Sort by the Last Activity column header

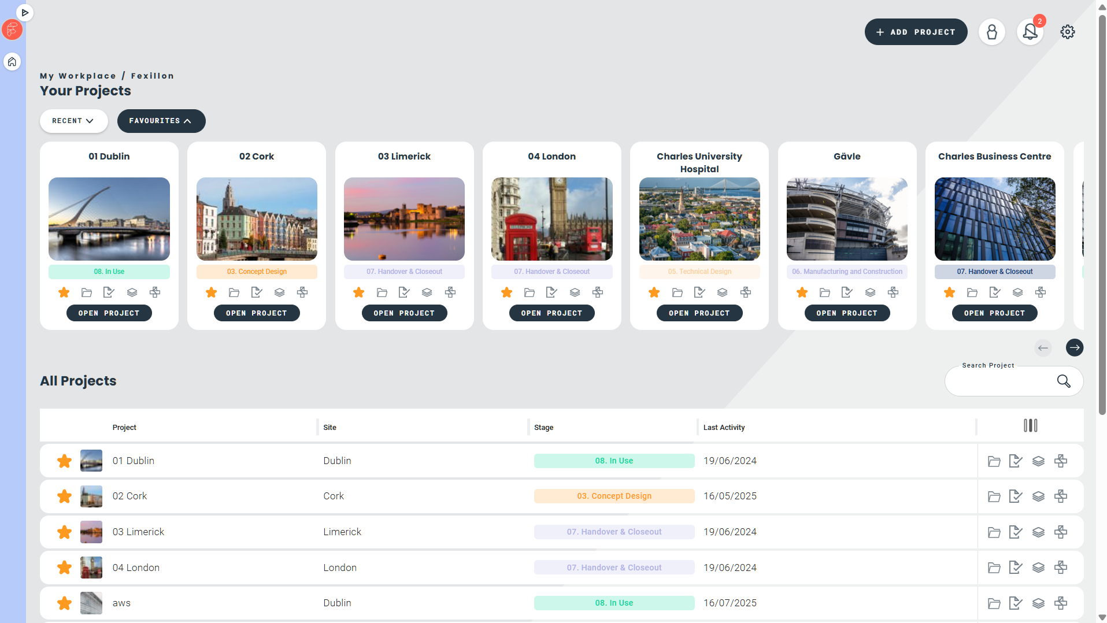pyautogui.click(x=724, y=428)
